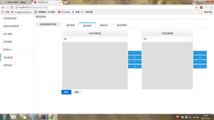Move selected resource type up

coord(200,53)
